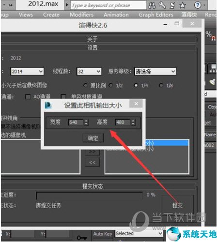Image resolution: width=217 pixels, height=242 pixels.
Task: Click the magnet snap icon in 3ds Max toolbar
Action: [214, 38]
